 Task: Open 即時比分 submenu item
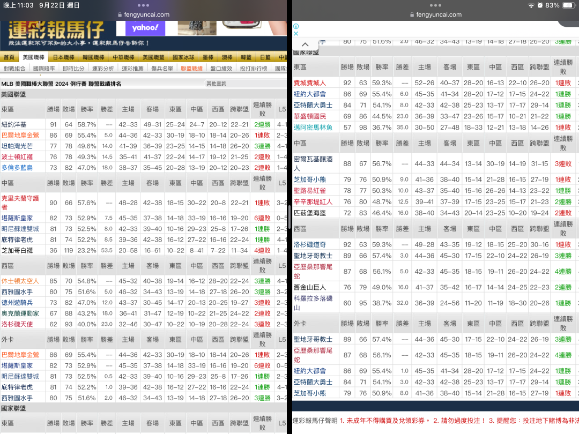tap(73, 68)
